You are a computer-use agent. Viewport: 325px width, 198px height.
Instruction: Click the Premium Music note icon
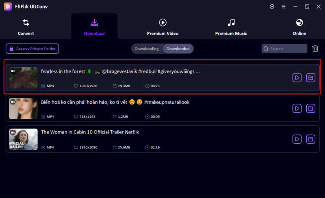231,22
